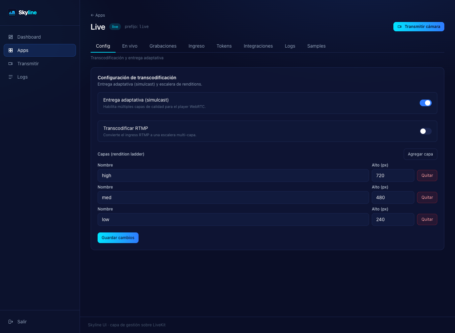Open the Grabaciones tab
This screenshot has width=455, height=333.
[x=163, y=46]
